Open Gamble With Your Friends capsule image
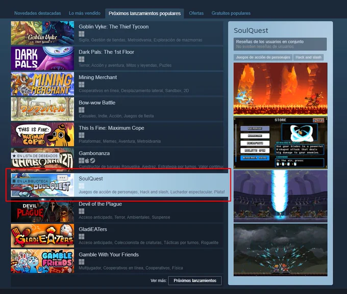 [42, 261]
